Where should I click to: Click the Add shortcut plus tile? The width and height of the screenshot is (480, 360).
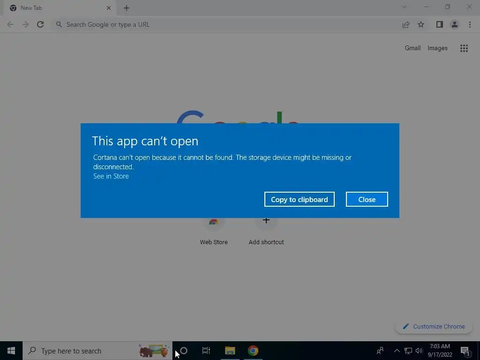pos(266,231)
